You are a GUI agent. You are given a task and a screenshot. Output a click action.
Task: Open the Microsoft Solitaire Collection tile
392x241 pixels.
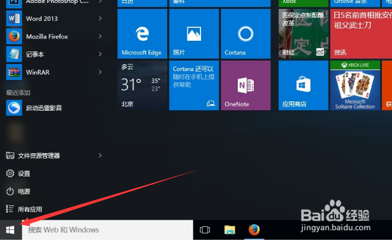click(x=355, y=85)
